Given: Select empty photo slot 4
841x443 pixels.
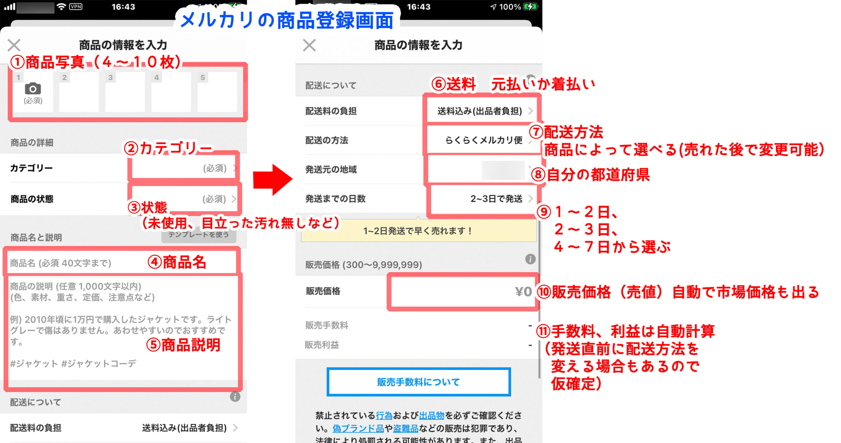Looking at the screenshot, I should coord(171,92).
